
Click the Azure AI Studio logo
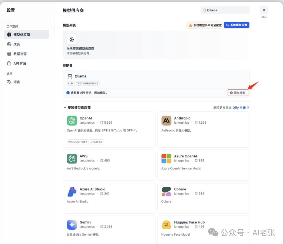72,192
